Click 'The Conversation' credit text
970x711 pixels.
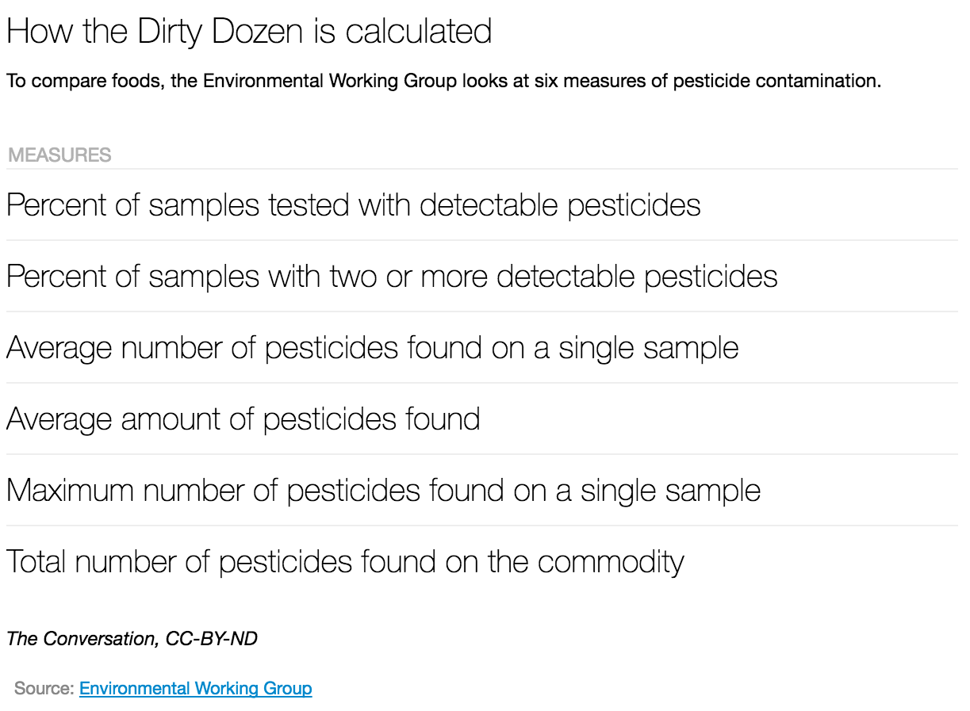point(81,638)
